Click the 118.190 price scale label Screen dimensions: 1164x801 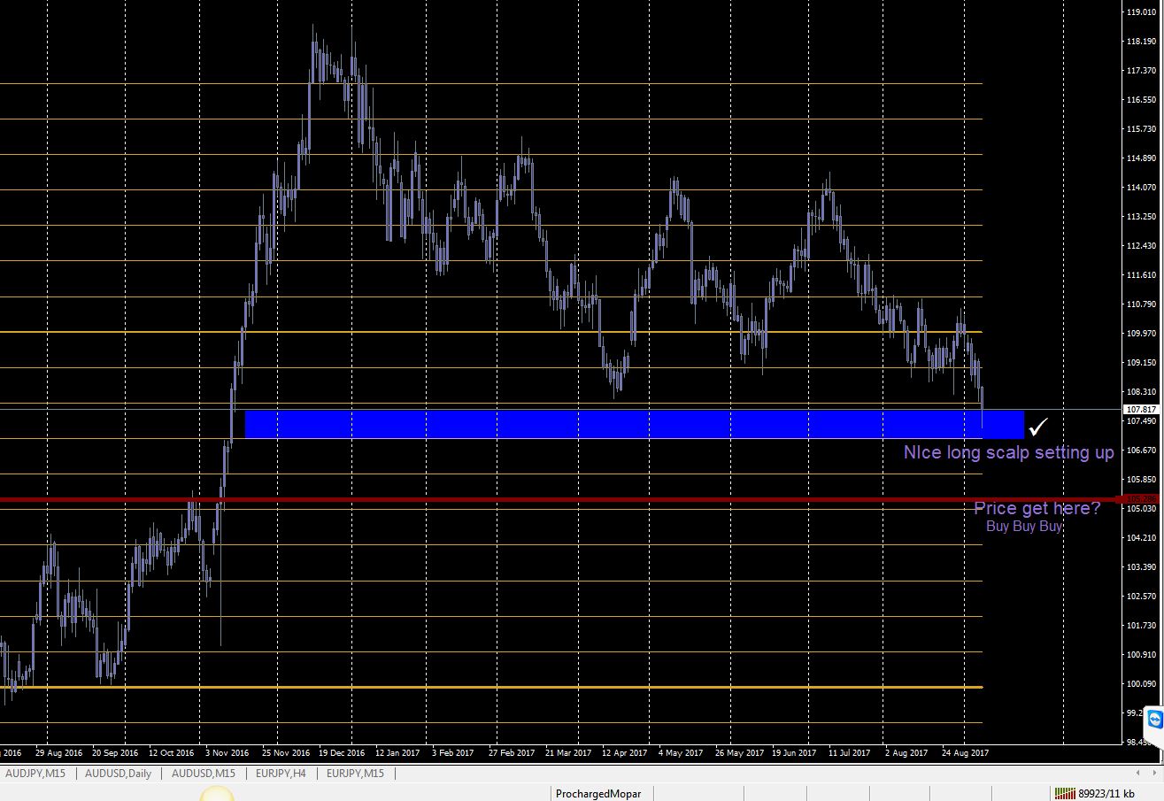pos(1142,42)
